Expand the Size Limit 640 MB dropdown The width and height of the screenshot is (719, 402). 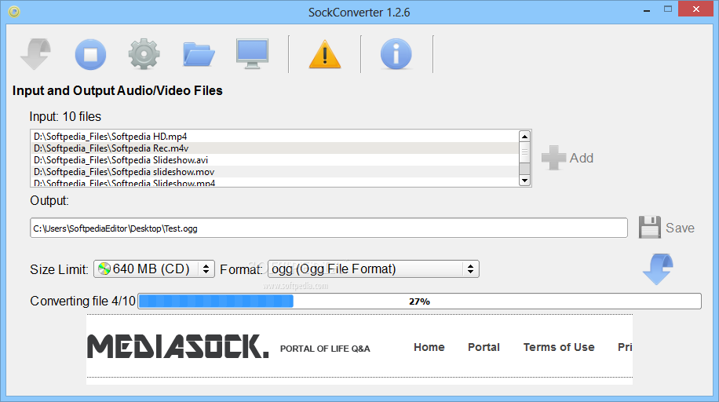pos(154,269)
